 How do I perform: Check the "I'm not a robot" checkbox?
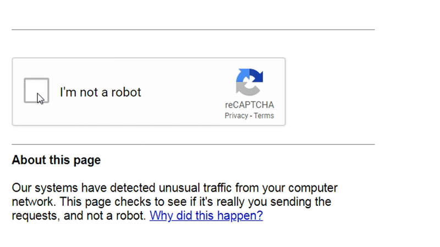pos(36,91)
